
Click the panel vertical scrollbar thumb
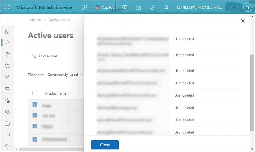(252, 92)
